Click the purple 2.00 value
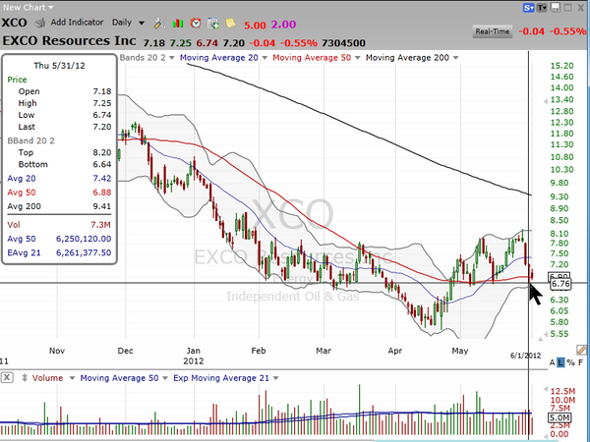Image resolution: width=590 pixels, height=442 pixels. (283, 25)
